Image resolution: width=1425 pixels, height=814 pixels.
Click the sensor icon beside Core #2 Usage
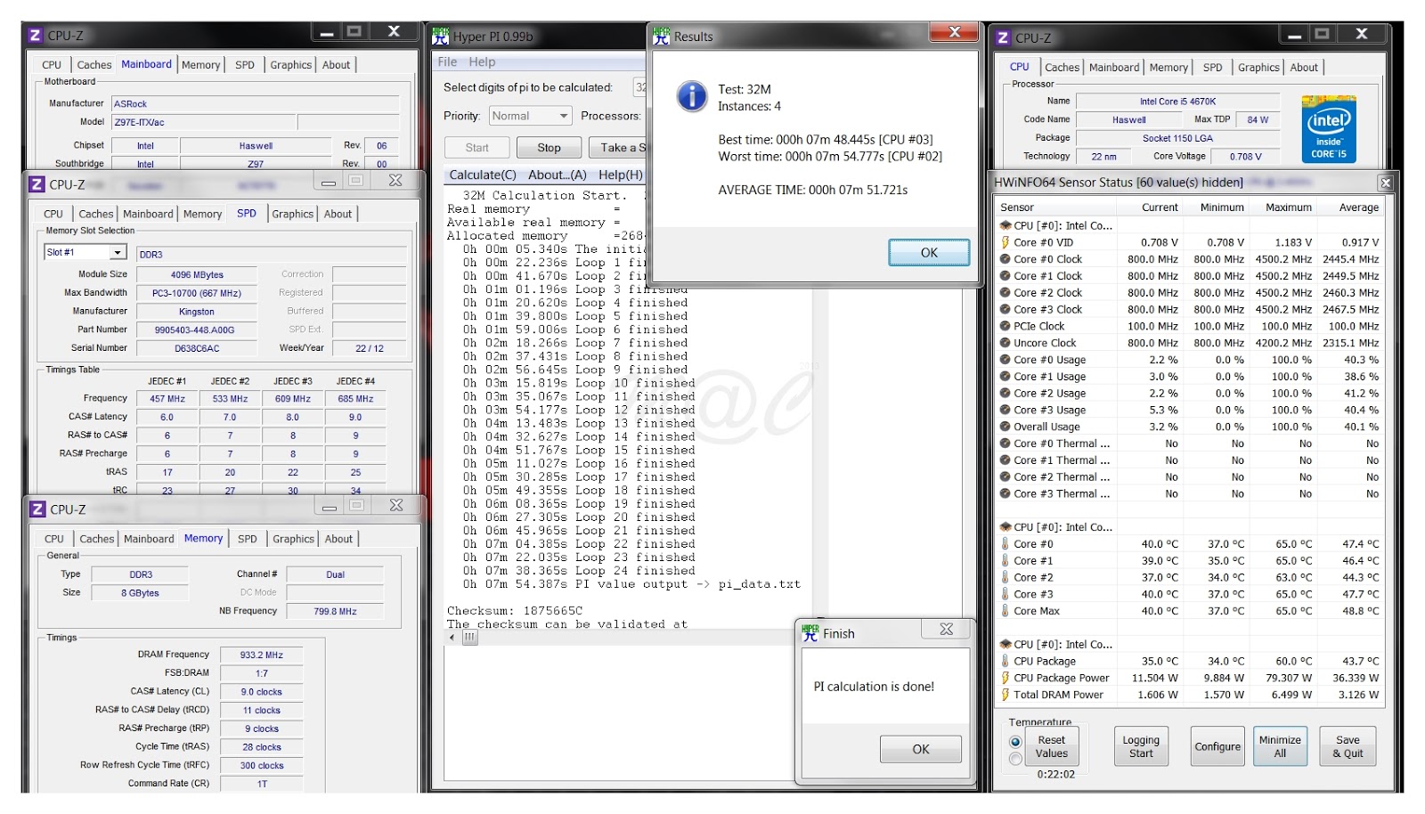tap(1006, 393)
